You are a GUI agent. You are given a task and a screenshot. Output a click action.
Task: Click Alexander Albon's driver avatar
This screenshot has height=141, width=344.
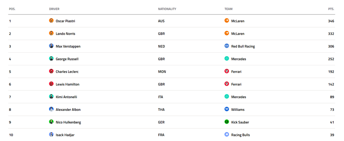tap(51, 109)
